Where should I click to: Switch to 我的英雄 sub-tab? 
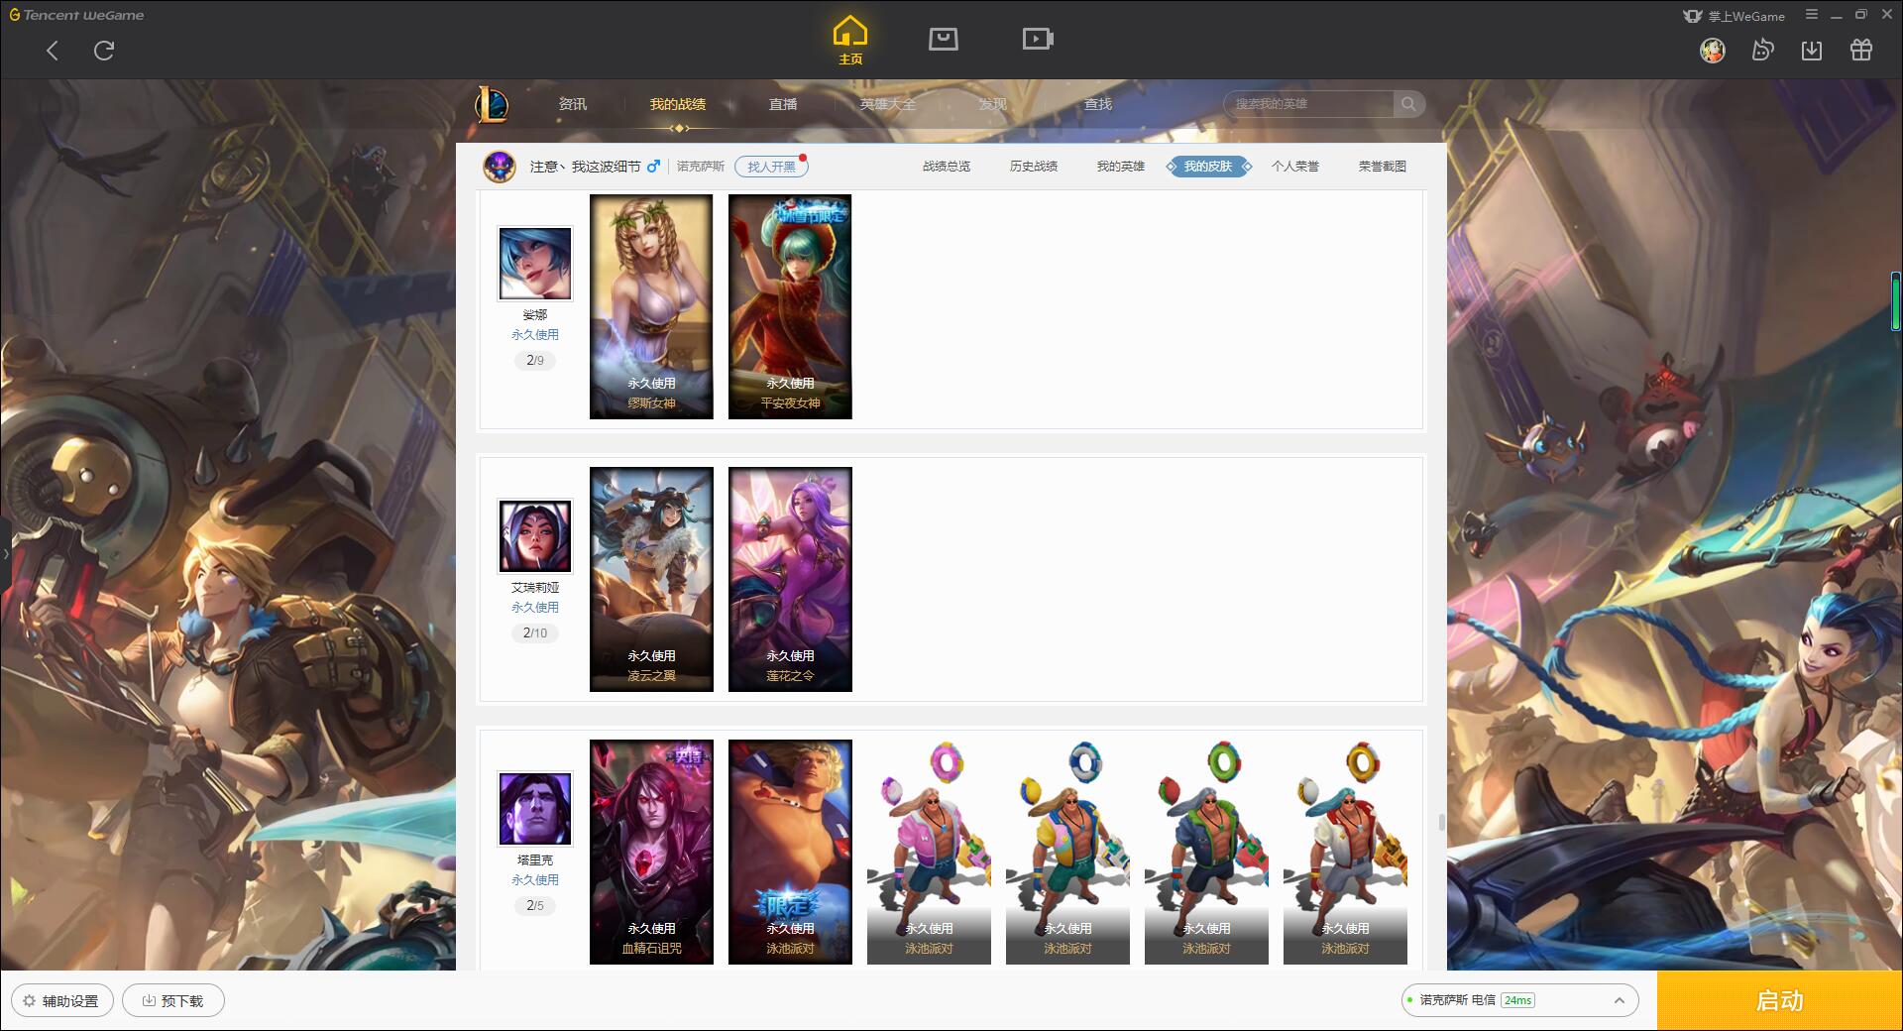click(1121, 167)
